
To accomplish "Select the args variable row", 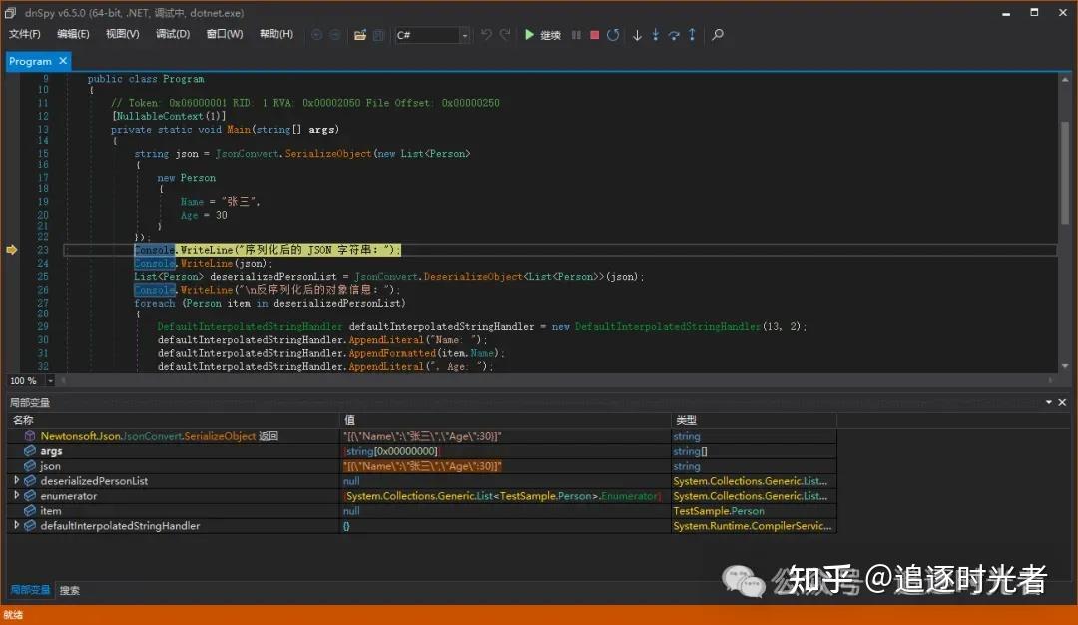I will coord(422,451).
